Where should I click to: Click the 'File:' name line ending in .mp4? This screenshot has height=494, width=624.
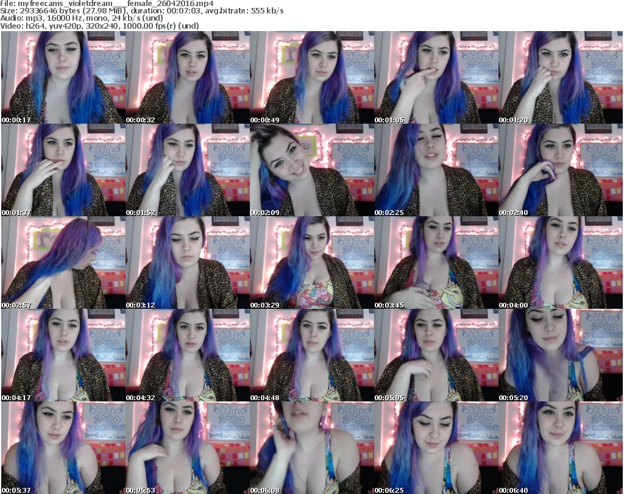pyautogui.click(x=107, y=4)
